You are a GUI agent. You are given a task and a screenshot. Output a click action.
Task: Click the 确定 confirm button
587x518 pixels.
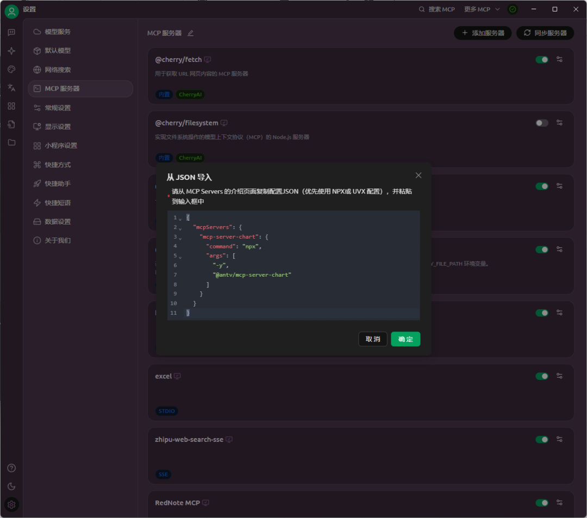point(405,339)
